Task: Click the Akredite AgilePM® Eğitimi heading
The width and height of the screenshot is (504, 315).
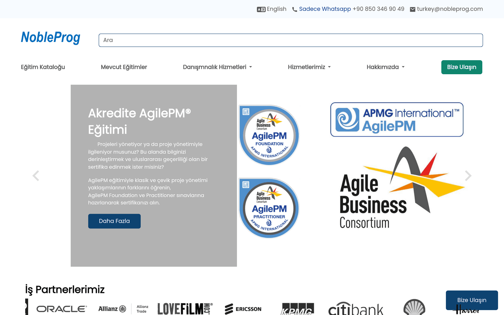Action: tap(140, 121)
